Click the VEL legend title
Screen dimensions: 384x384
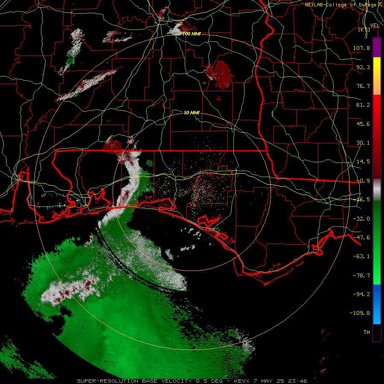click(375, 26)
